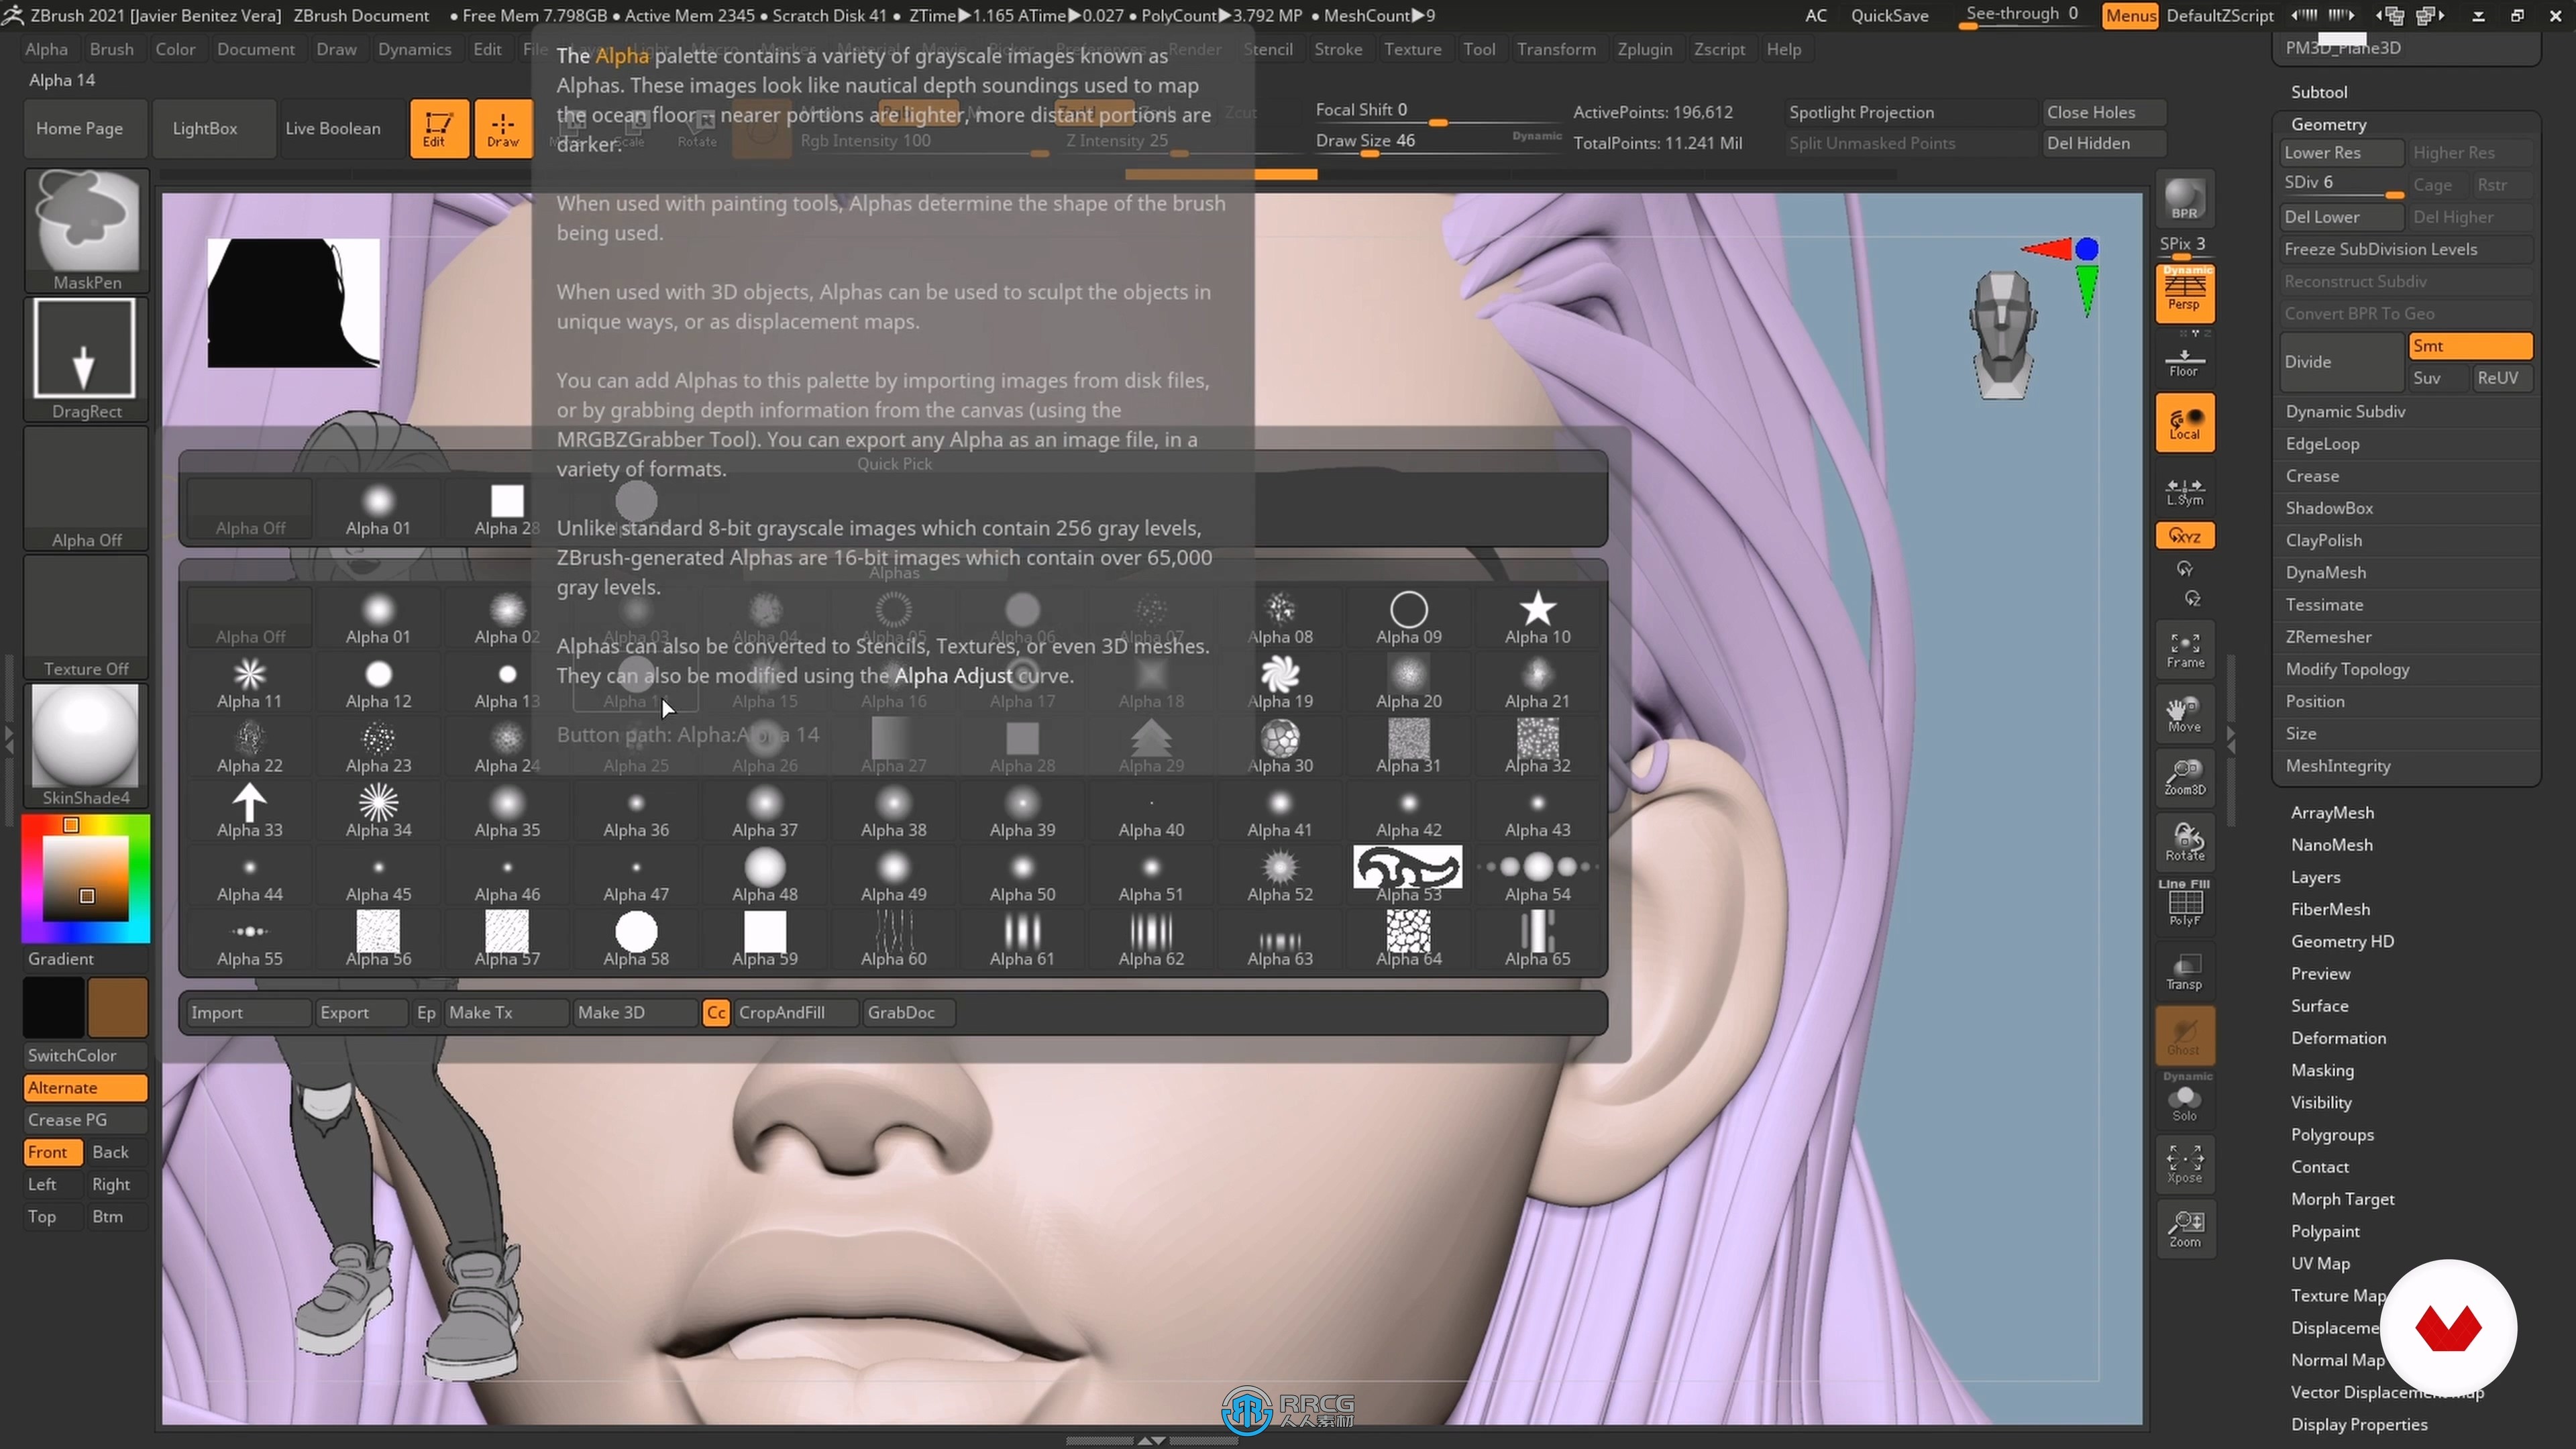Screen dimensions: 2576x1449
Task: Click the Xpose icon
Action: (2185, 1165)
